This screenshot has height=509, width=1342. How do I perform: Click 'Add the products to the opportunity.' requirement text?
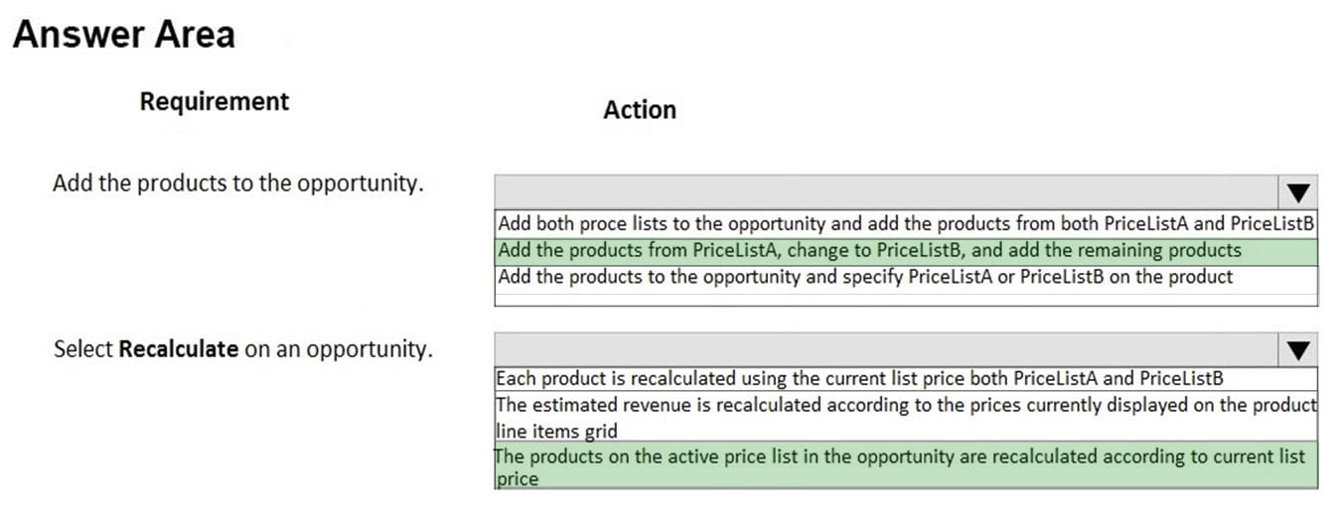[237, 184]
